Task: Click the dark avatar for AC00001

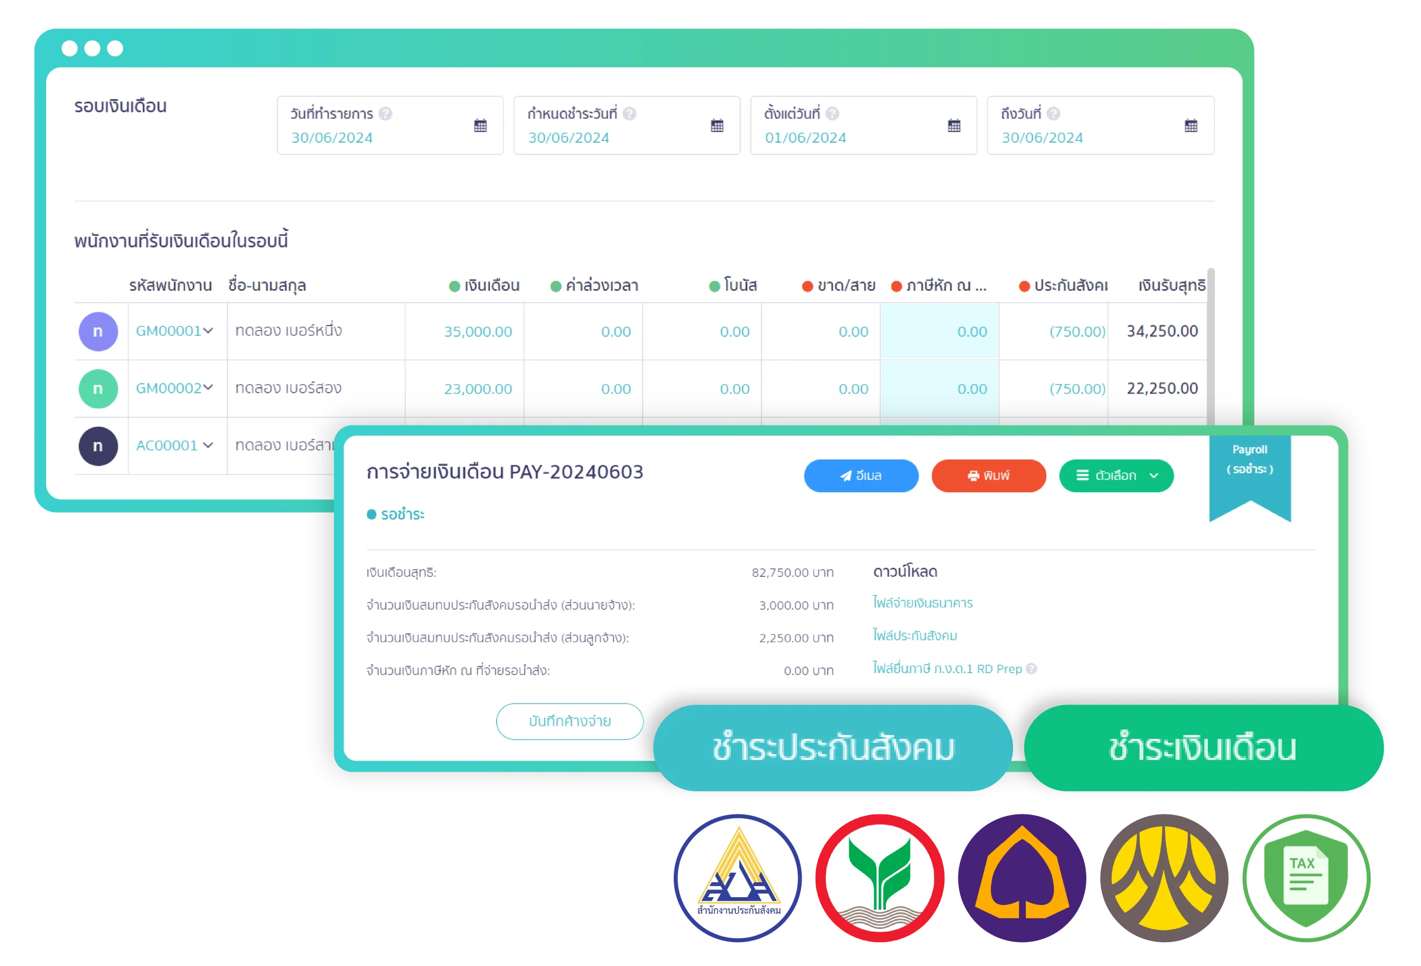Action: 98,446
